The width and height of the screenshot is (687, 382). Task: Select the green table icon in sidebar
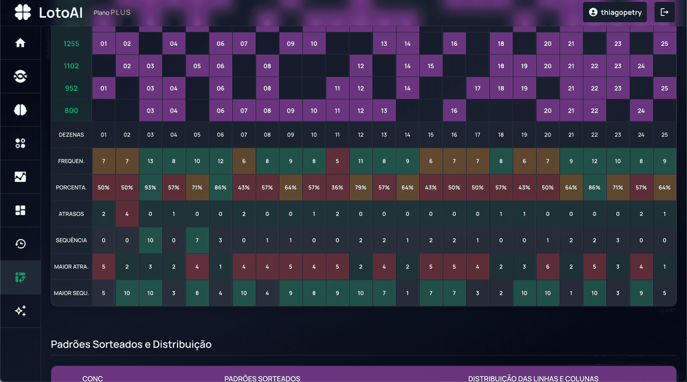tap(21, 277)
